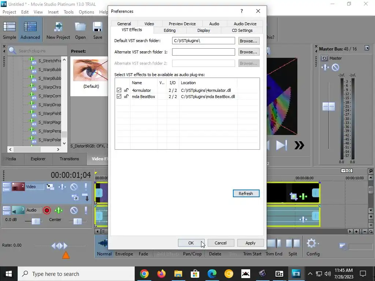The height and width of the screenshot is (281, 375).
Task: Mute the Audio track
Action: (x=74, y=210)
